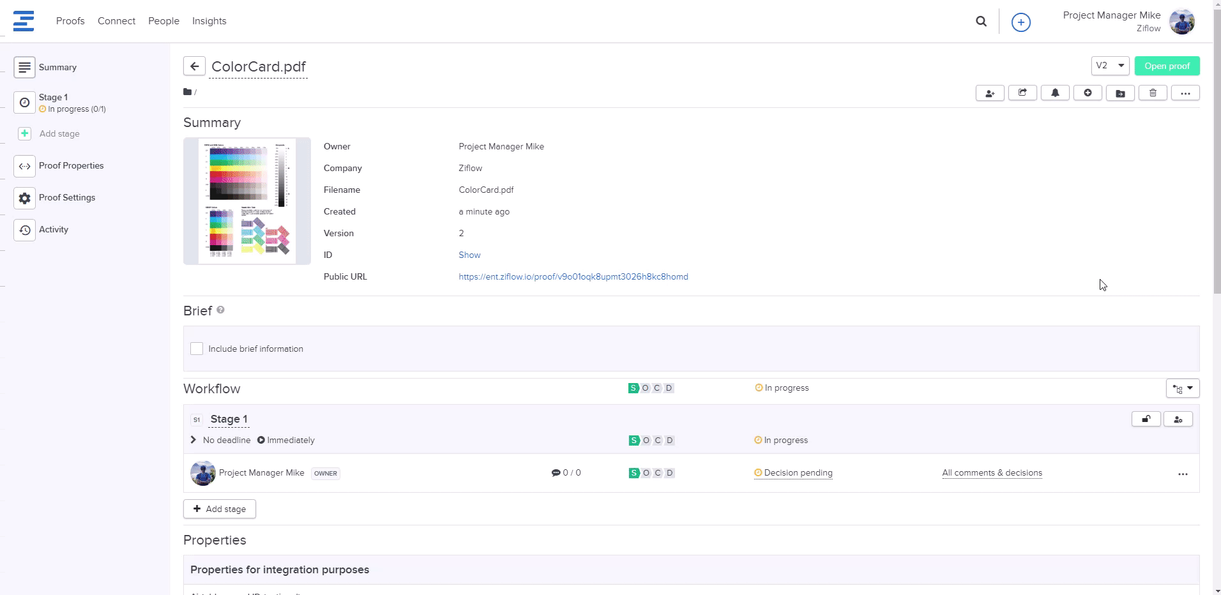Open the public proof URL link
This screenshot has width=1221, height=595.
point(573,276)
